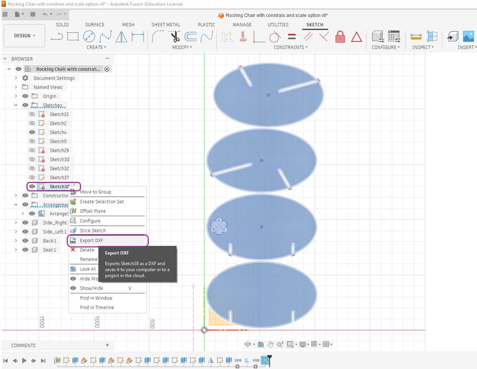Screen dimensions: 477x369
Task: Apply the Horizontal/Vertical constraint
Action: (x=243, y=37)
